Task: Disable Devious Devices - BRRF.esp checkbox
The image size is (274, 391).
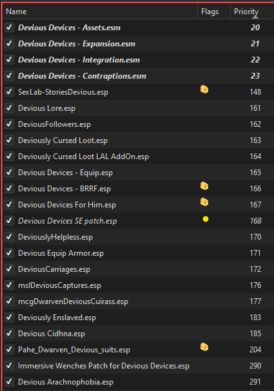Action: pyautogui.click(x=9, y=189)
